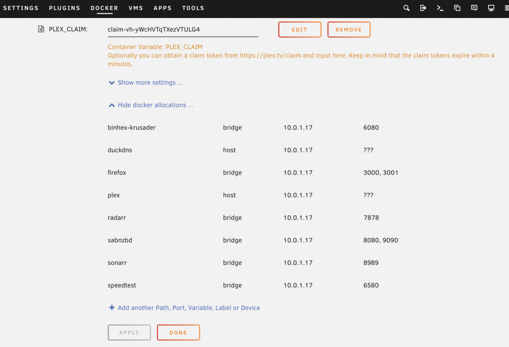Open the Docker tab
509x347 pixels.
[x=104, y=8]
